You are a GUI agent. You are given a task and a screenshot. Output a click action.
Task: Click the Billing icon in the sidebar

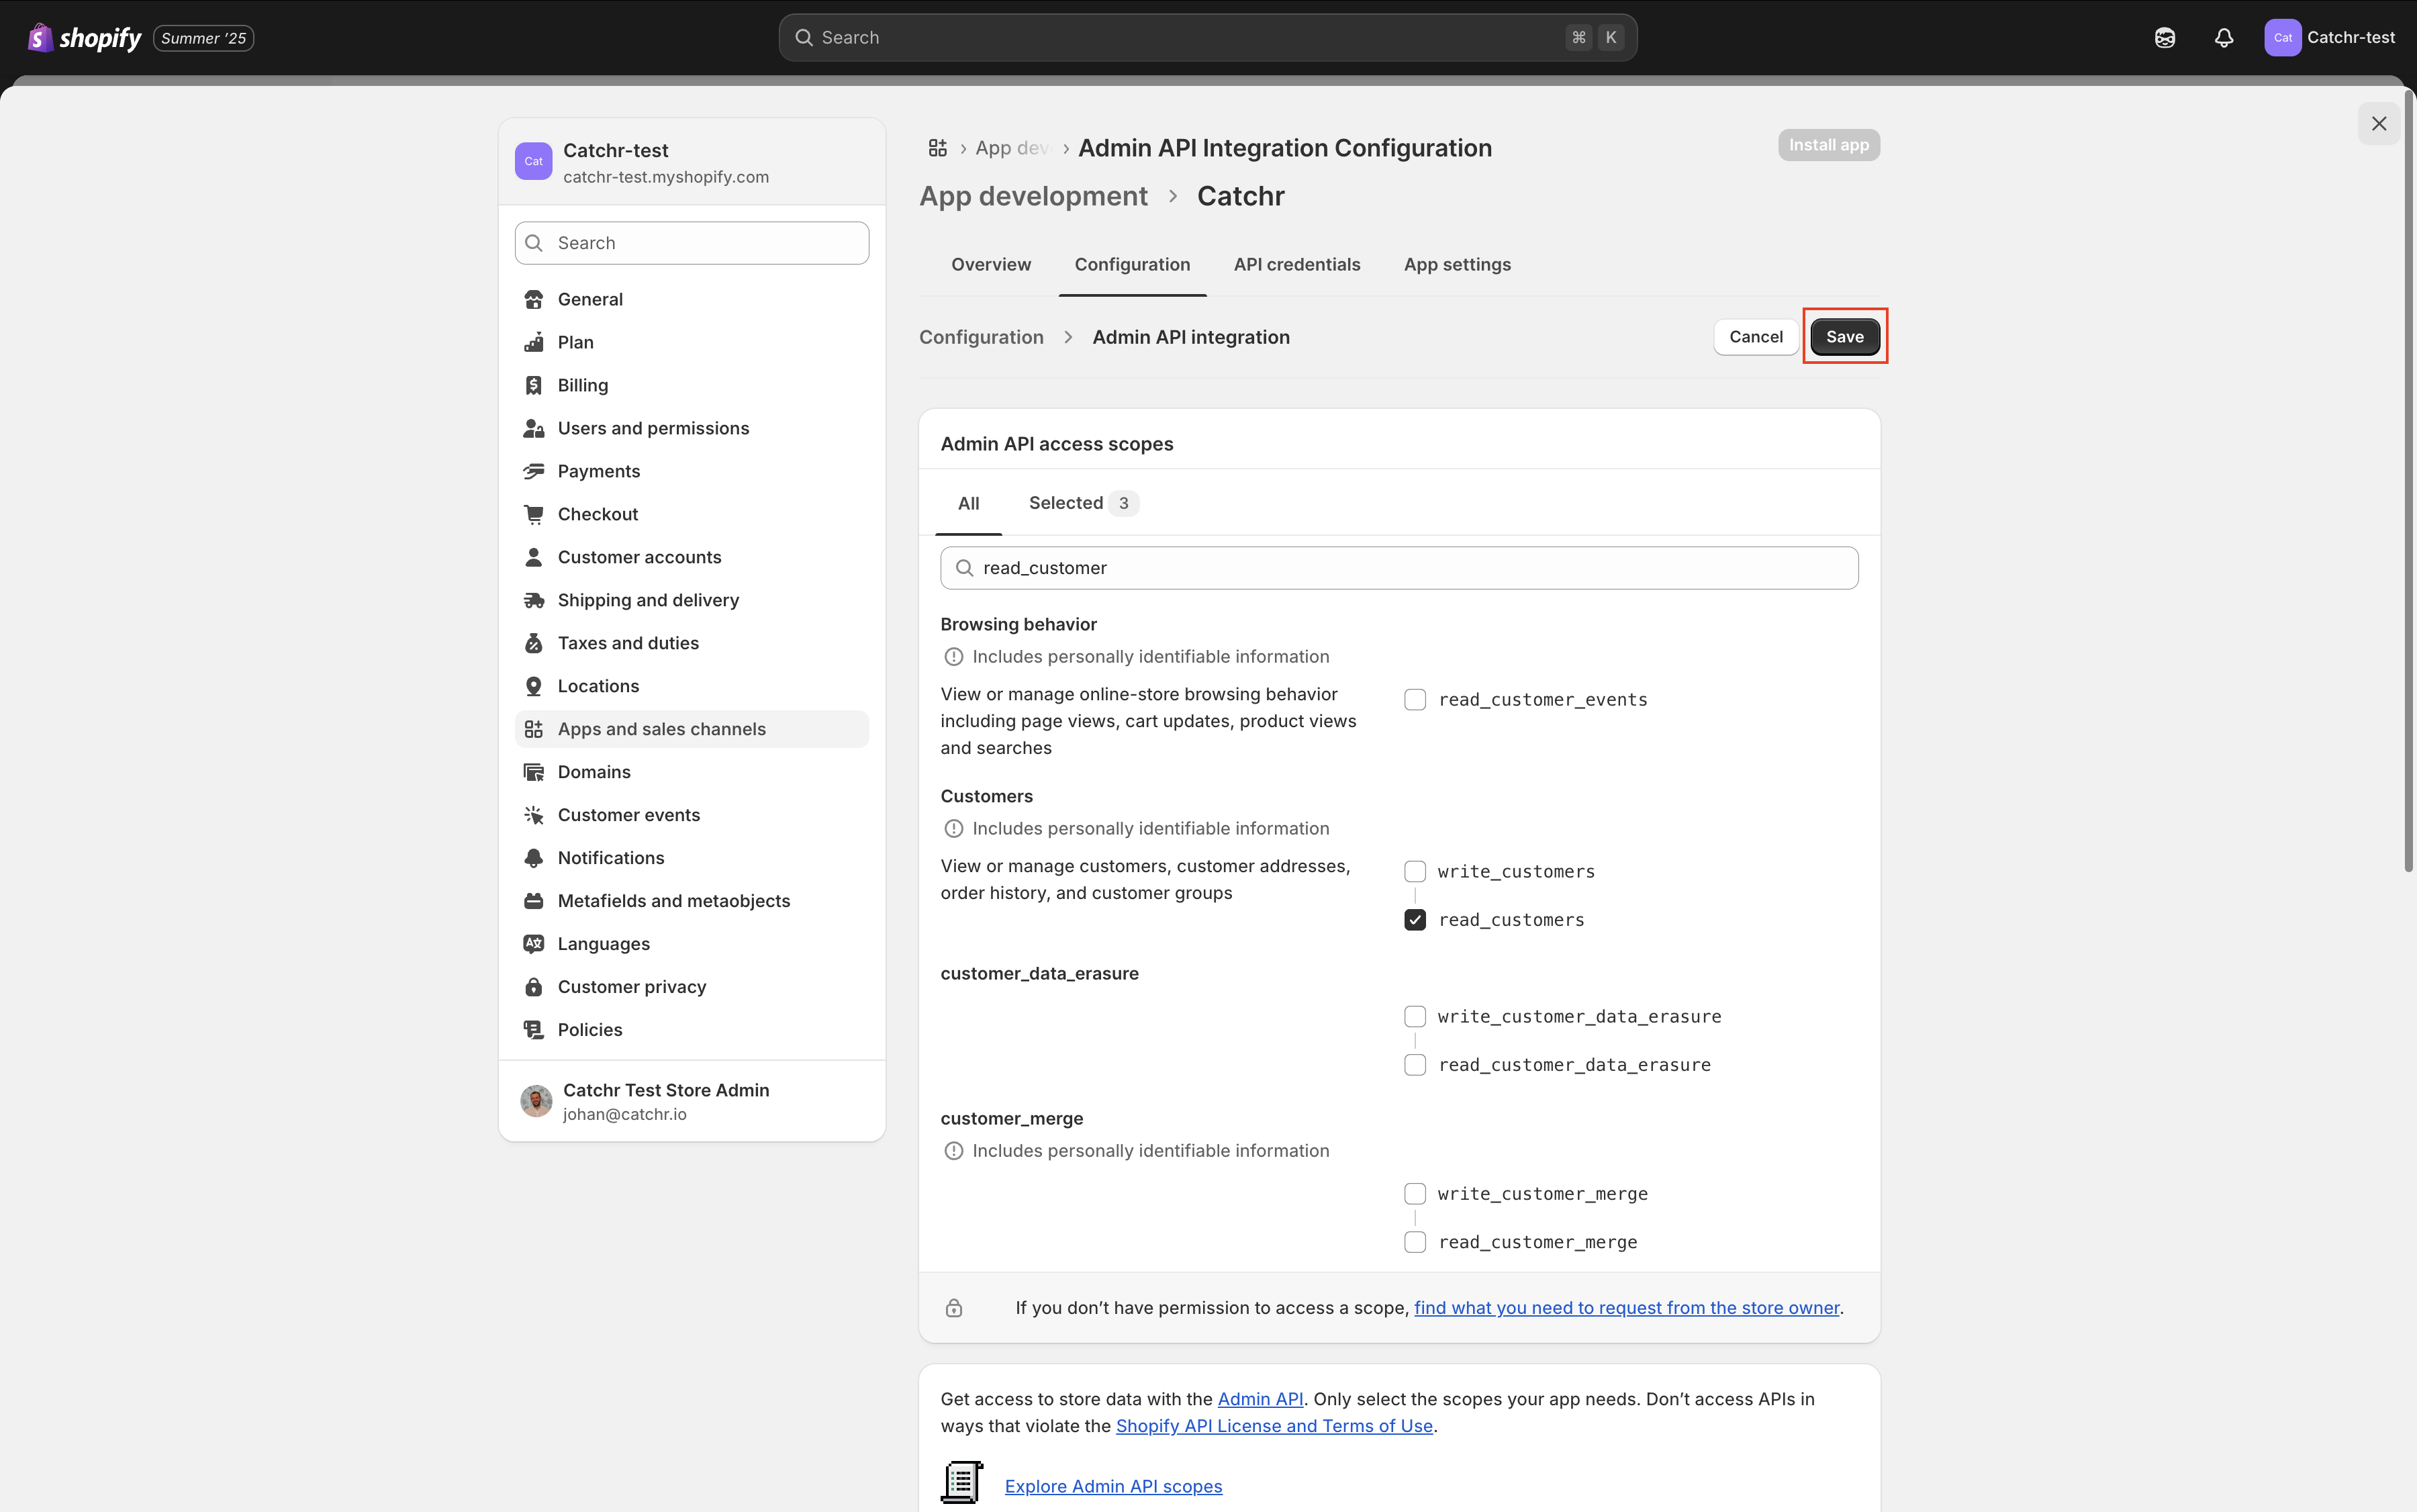[x=534, y=385]
